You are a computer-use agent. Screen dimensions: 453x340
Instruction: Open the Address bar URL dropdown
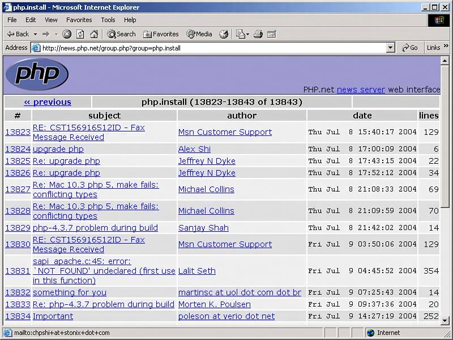(390, 48)
